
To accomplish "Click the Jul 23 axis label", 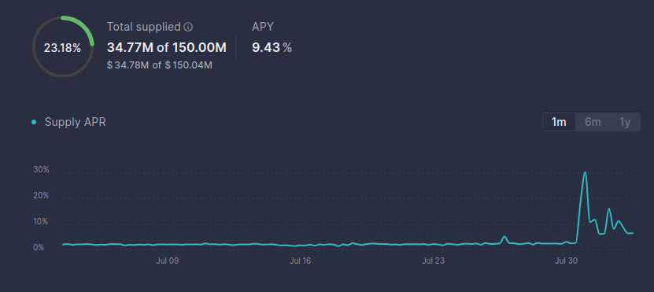I will (x=433, y=261).
